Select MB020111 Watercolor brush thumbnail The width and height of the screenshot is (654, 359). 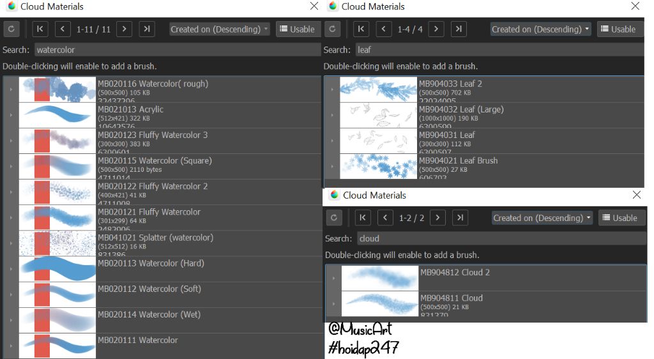(x=57, y=346)
